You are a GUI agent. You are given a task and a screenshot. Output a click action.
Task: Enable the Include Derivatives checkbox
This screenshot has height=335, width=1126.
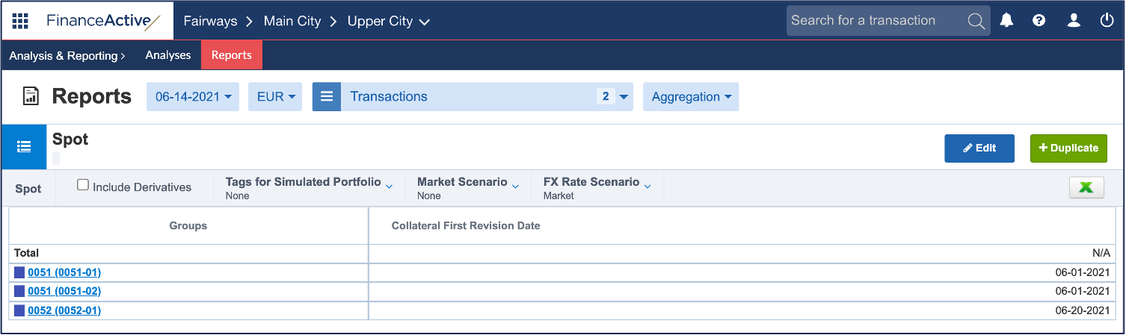tap(84, 185)
